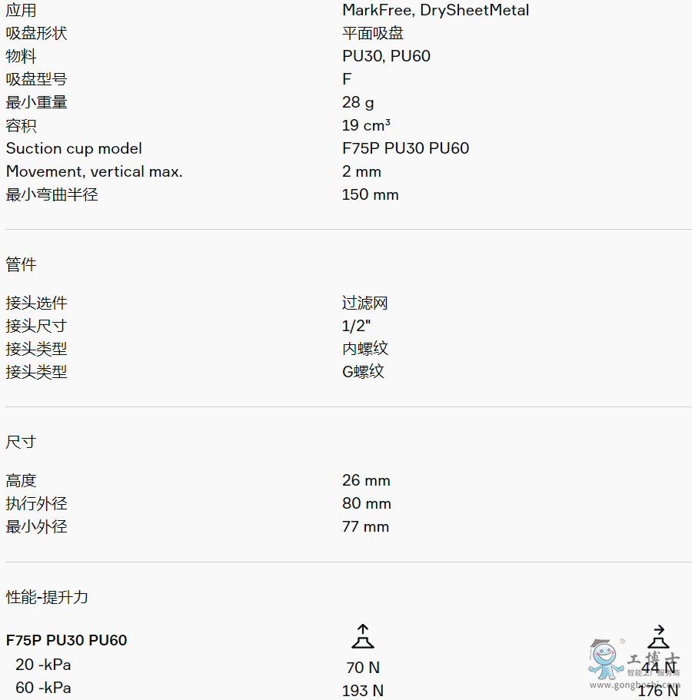692x700 pixels.
Task: Click the G螺纹 connector type value
Action: [x=363, y=372]
